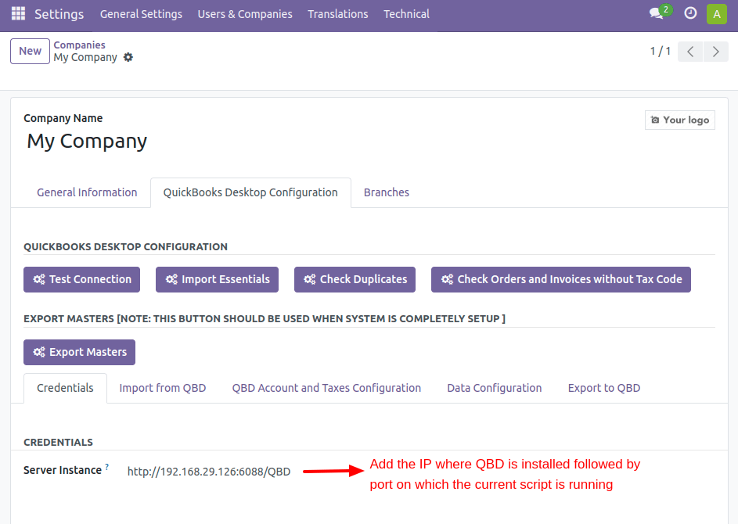Click the Company Name label
The image size is (738, 524).
pos(63,118)
